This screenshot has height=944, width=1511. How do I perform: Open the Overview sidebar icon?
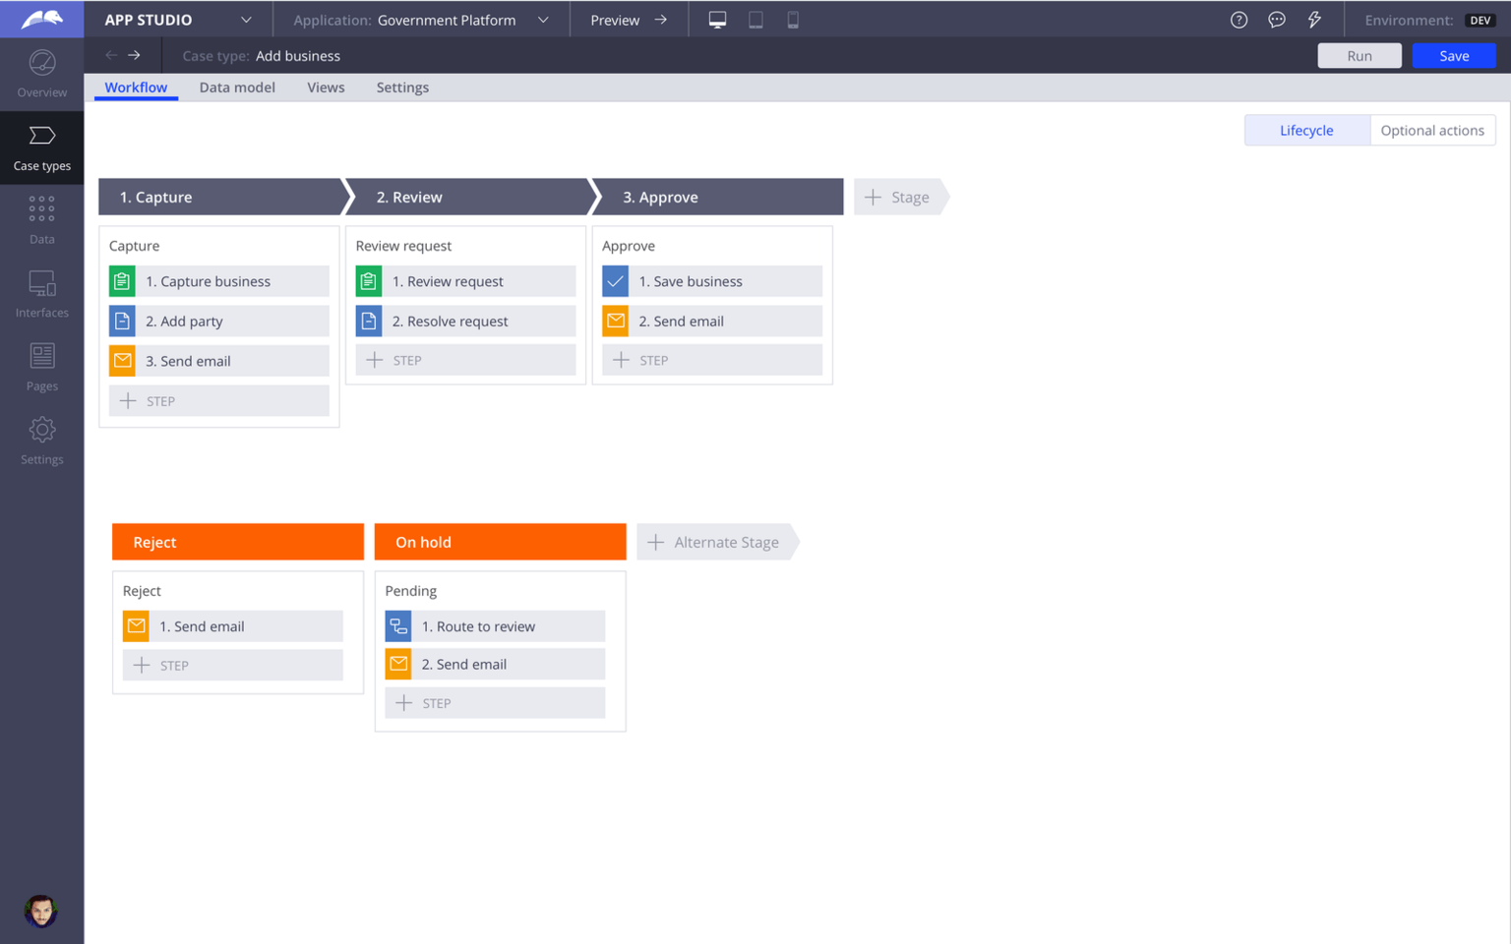click(x=41, y=74)
